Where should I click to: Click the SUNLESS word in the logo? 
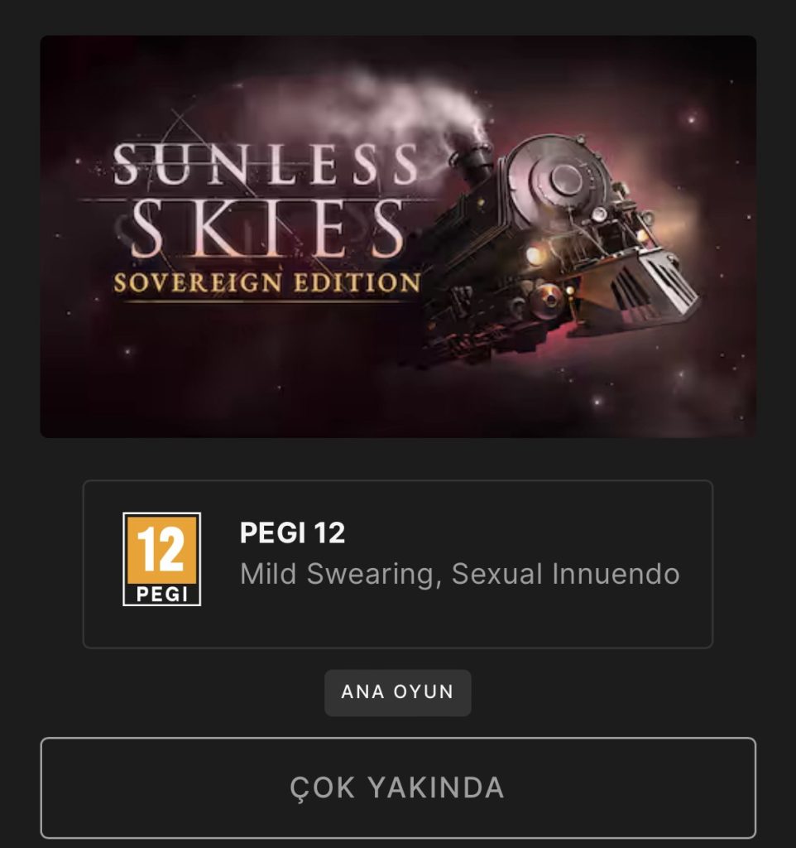(x=266, y=165)
